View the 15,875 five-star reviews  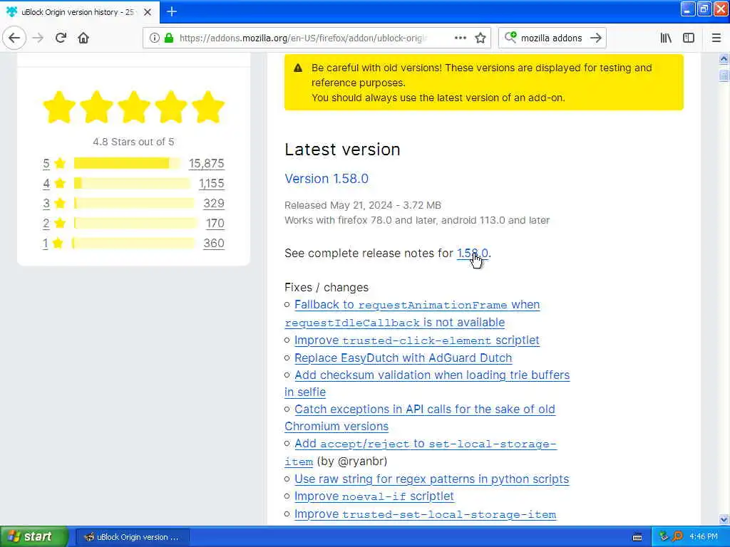[x=206, y=164]
